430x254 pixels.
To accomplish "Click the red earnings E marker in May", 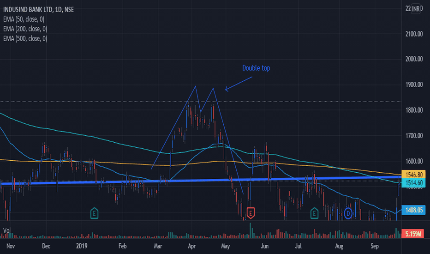I will click(x=251, y=213).
